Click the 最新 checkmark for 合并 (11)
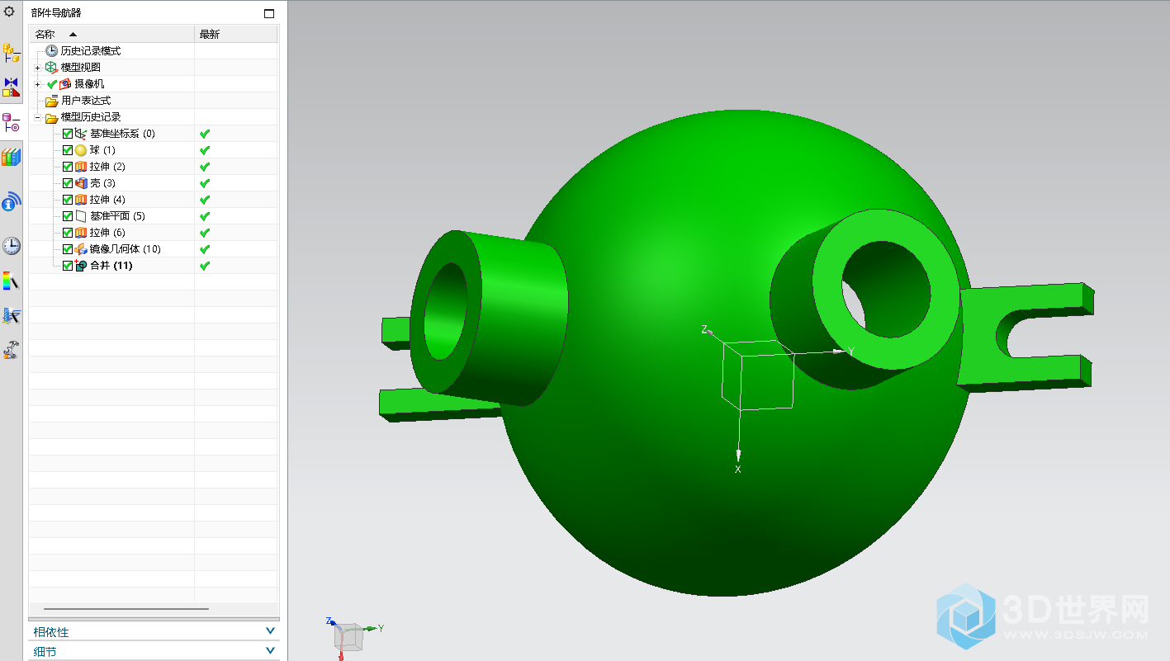1170x661 pixels. [x=205, y=266]
